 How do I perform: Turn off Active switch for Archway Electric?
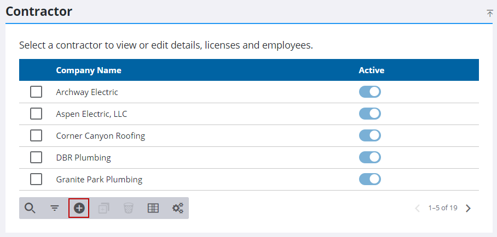pos(370,92)
